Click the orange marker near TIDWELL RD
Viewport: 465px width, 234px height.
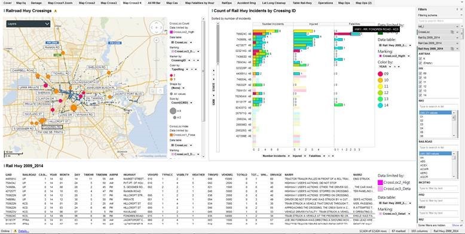coord(48,76)
